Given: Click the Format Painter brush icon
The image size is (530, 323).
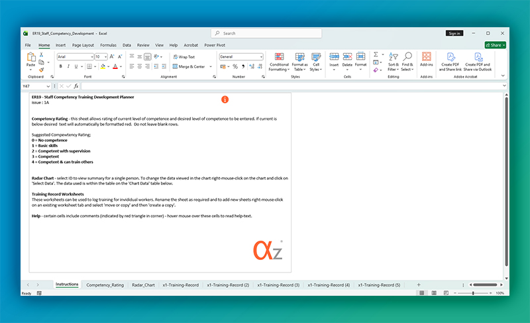Looking at the screenshot, I should (41, 70).
